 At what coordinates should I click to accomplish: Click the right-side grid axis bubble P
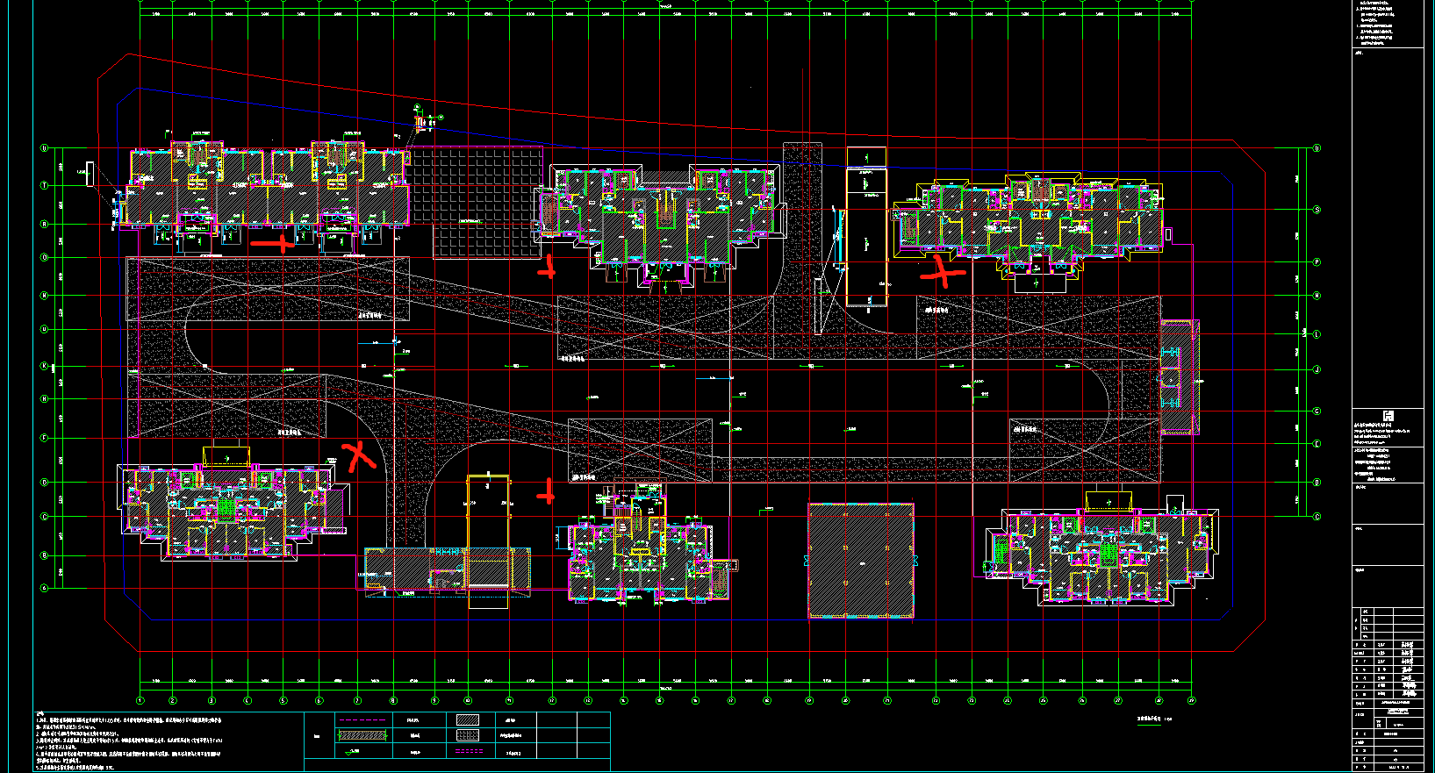click(1317, 261)
